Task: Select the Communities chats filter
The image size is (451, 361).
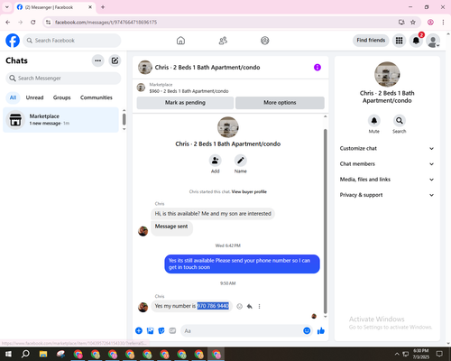Action: click(97, 97)
